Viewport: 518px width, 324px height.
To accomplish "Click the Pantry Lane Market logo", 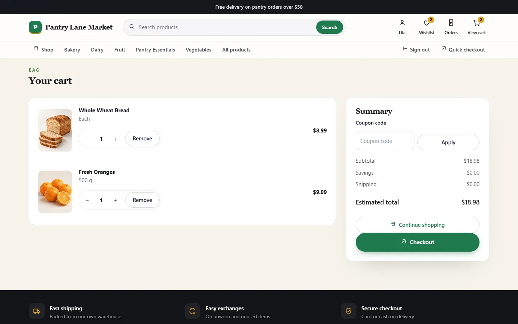I will [71, 27].
